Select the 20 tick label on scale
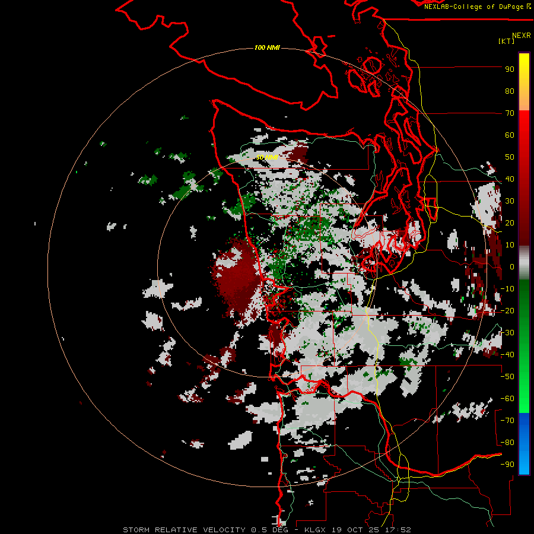The width and height of the screenshot is (534, 534). point(510,223)
